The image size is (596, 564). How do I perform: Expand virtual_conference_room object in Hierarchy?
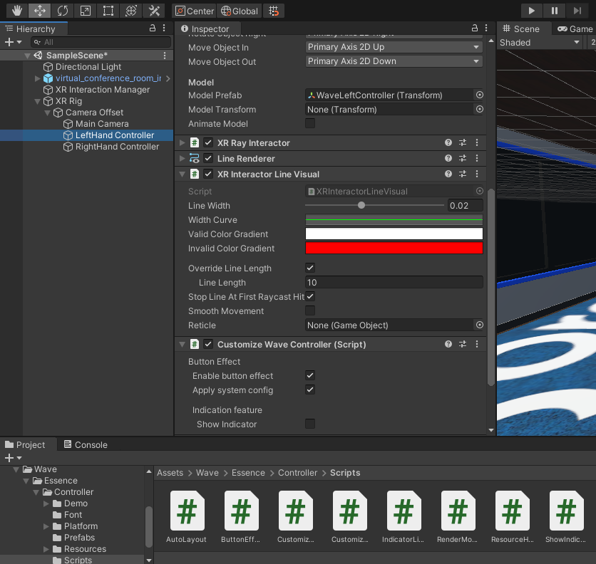point(38,78)
